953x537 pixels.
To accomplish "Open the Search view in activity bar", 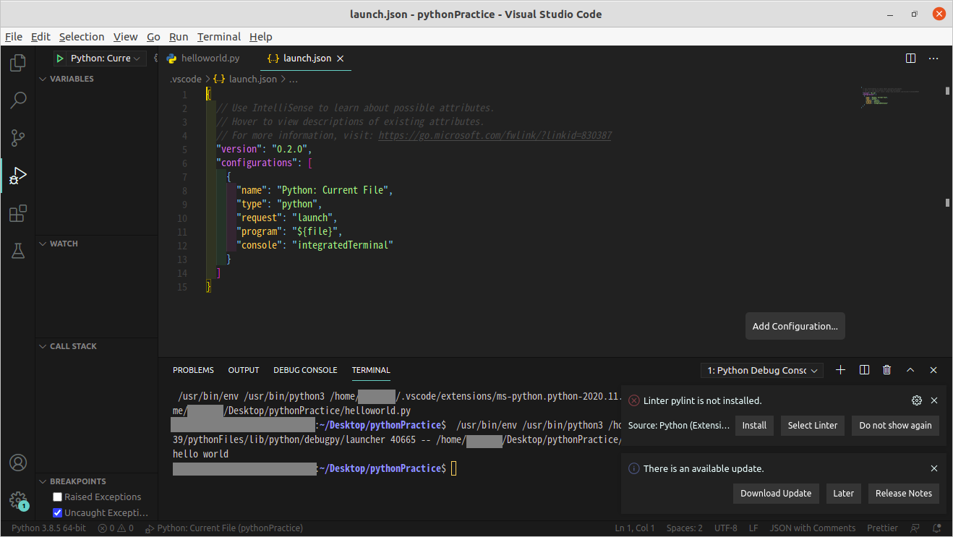I will point(18,100).
